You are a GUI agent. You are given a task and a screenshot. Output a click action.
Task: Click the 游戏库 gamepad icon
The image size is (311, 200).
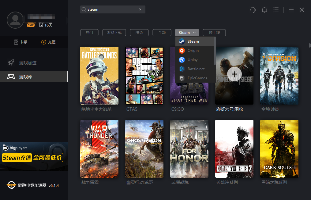point(11,77)
